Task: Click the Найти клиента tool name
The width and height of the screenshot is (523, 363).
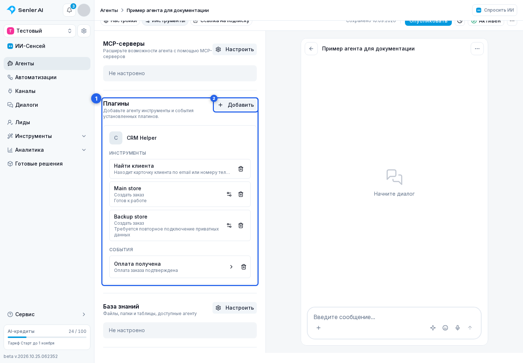Action: (x=134, y=166)
